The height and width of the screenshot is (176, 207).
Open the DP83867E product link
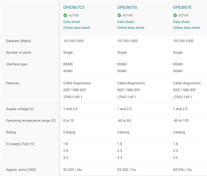[182, 7]
